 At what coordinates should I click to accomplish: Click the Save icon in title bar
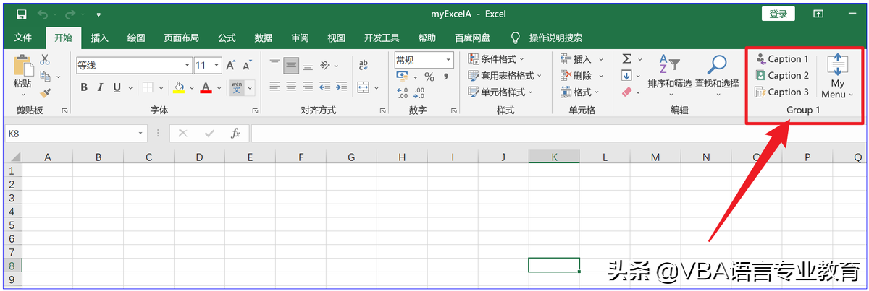pos(21,14)
